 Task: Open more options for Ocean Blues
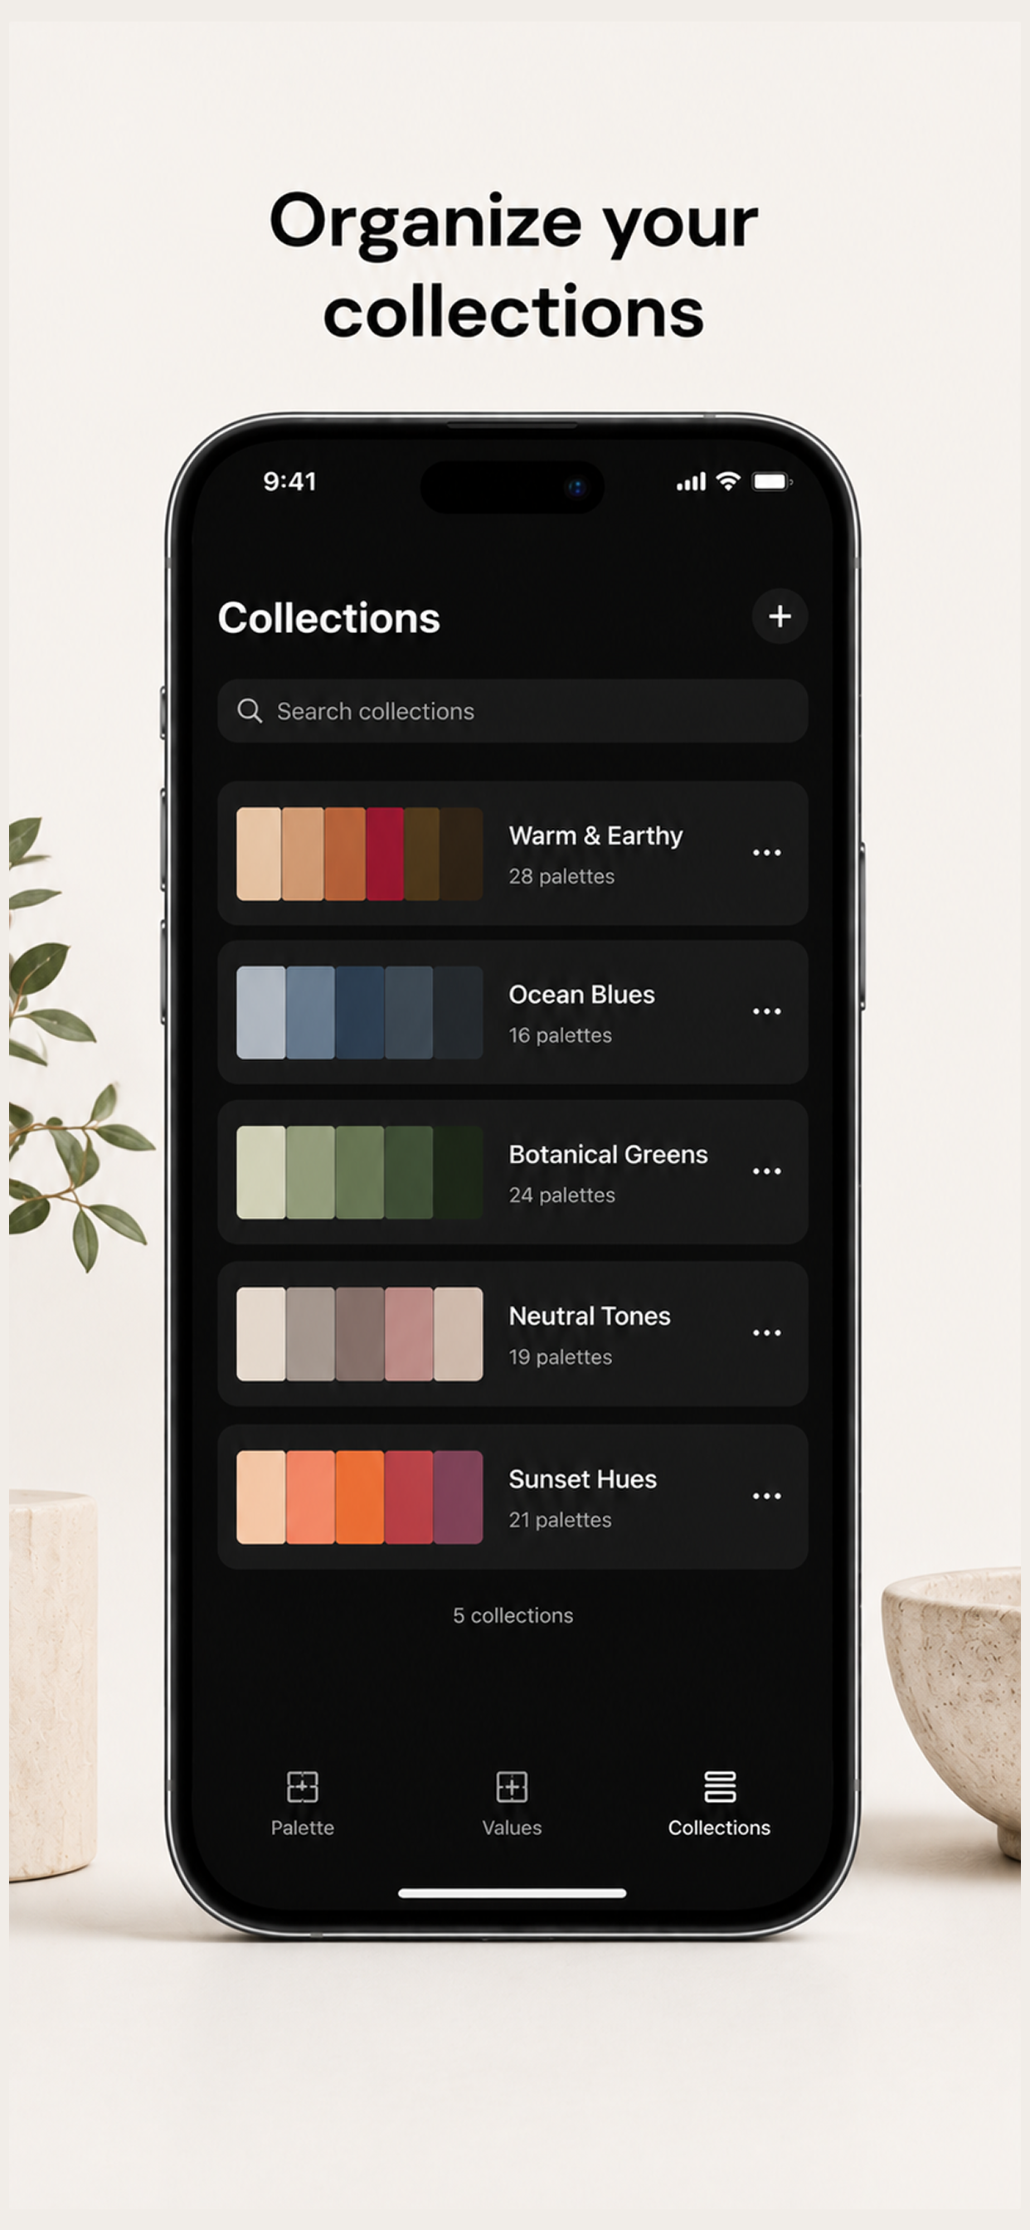pos(767,1011)
